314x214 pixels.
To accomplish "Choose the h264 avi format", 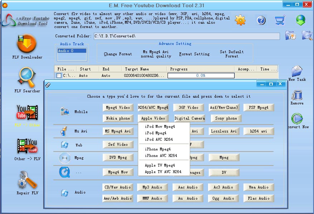I will coord(259,131).
